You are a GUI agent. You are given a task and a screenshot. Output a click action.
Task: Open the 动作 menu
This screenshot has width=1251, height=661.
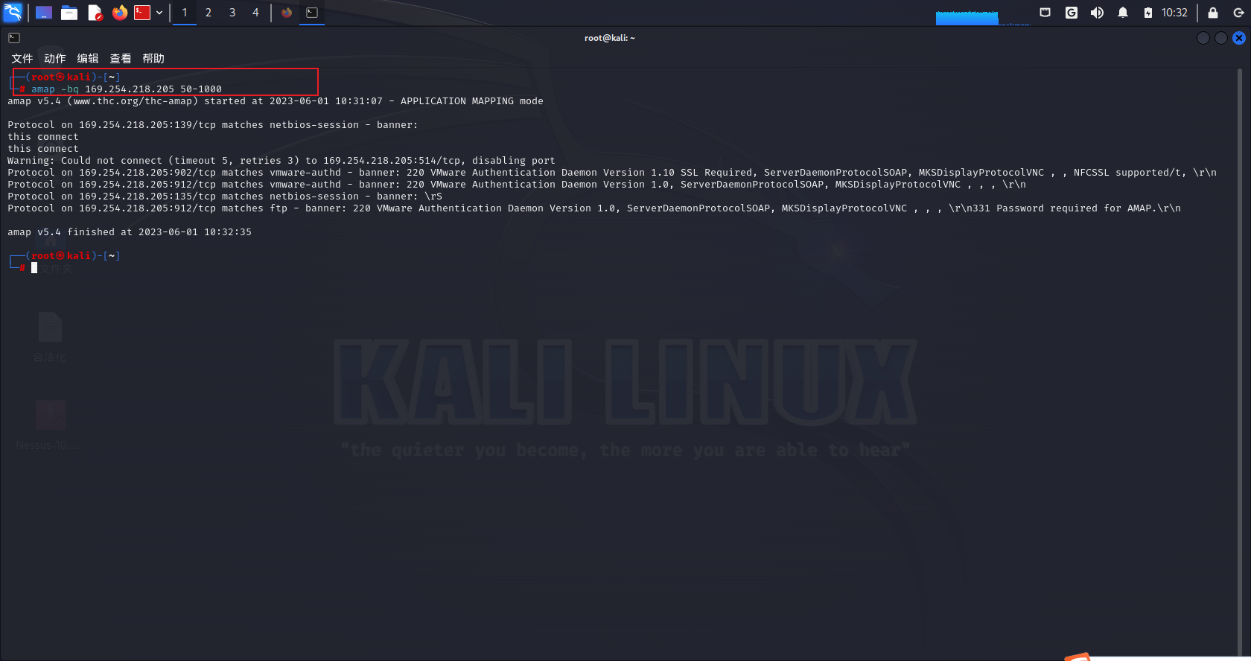[55, 58]
